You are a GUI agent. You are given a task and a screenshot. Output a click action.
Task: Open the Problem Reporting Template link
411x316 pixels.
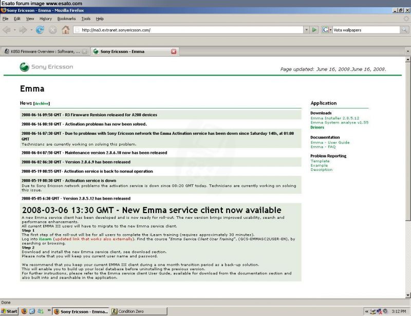(x=320, y=161)
